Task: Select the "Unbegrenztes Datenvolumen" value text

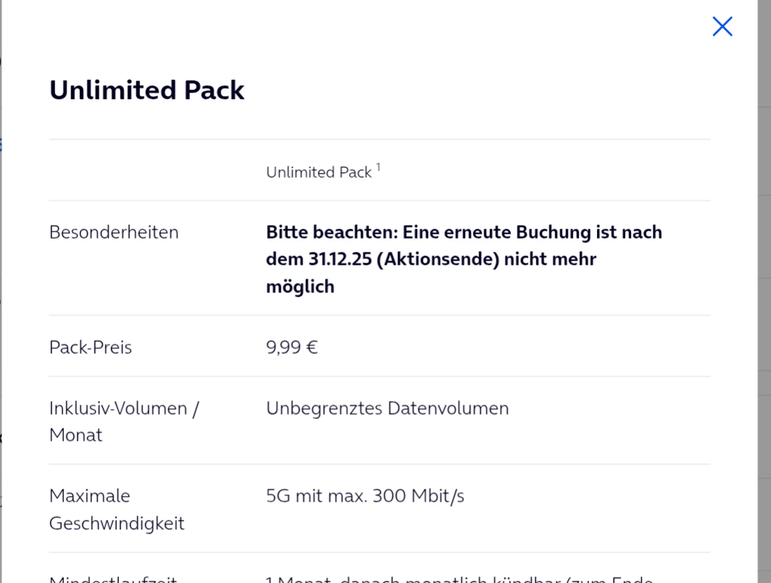Action: [x=387, y=408]
